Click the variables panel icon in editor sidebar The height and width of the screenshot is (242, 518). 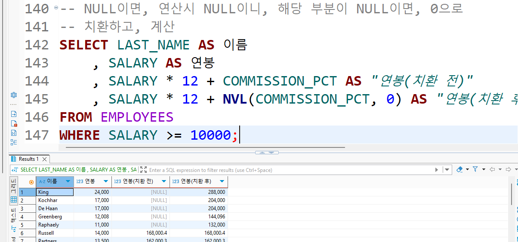coord(14,133)
